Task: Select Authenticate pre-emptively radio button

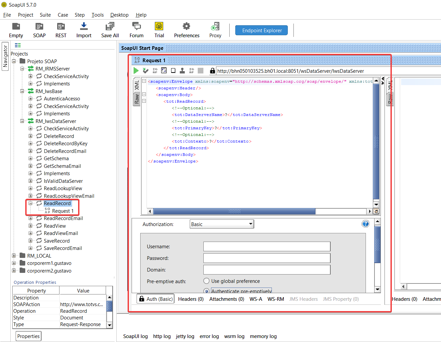Action: tap(206, 291)
